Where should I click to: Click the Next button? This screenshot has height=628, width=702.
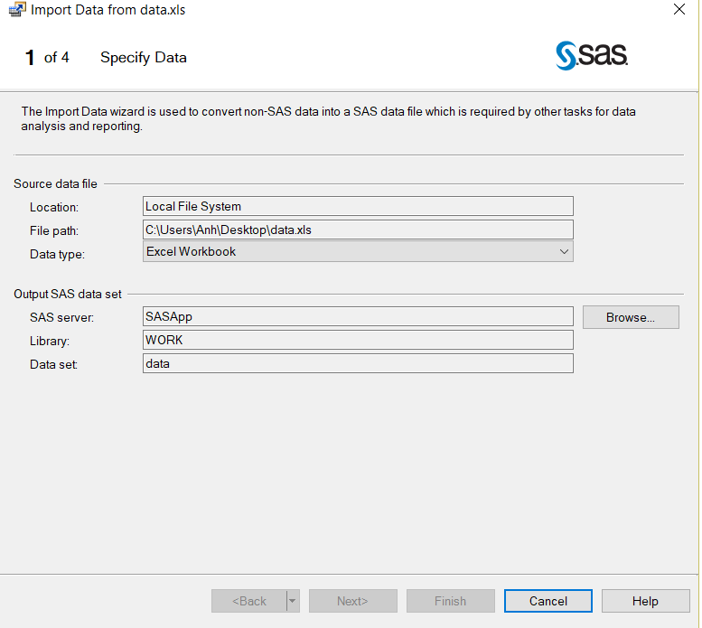point(352,601)
